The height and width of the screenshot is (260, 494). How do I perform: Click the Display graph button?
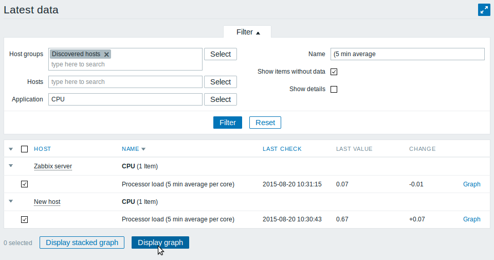[x=160, y=242]
